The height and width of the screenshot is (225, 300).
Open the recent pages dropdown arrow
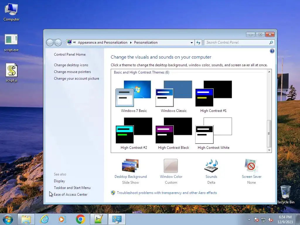[x=64, y=43]
